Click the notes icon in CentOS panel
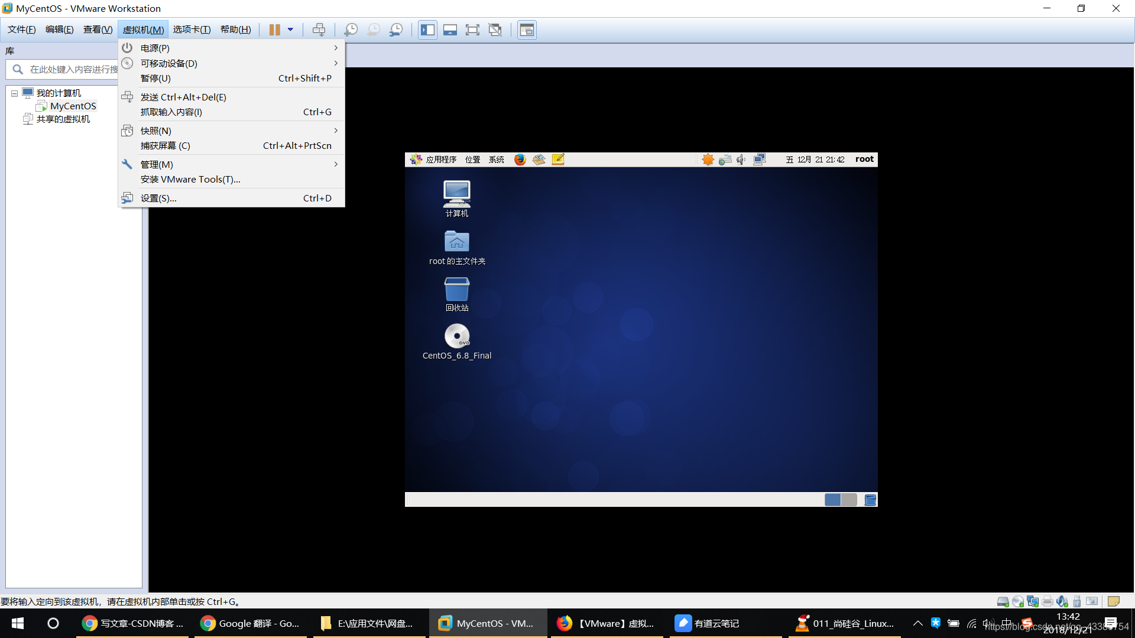The image size is (1135, 638). pos(558,159)
